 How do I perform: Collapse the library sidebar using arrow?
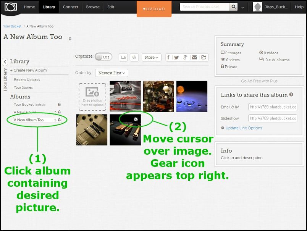point(5,61)
